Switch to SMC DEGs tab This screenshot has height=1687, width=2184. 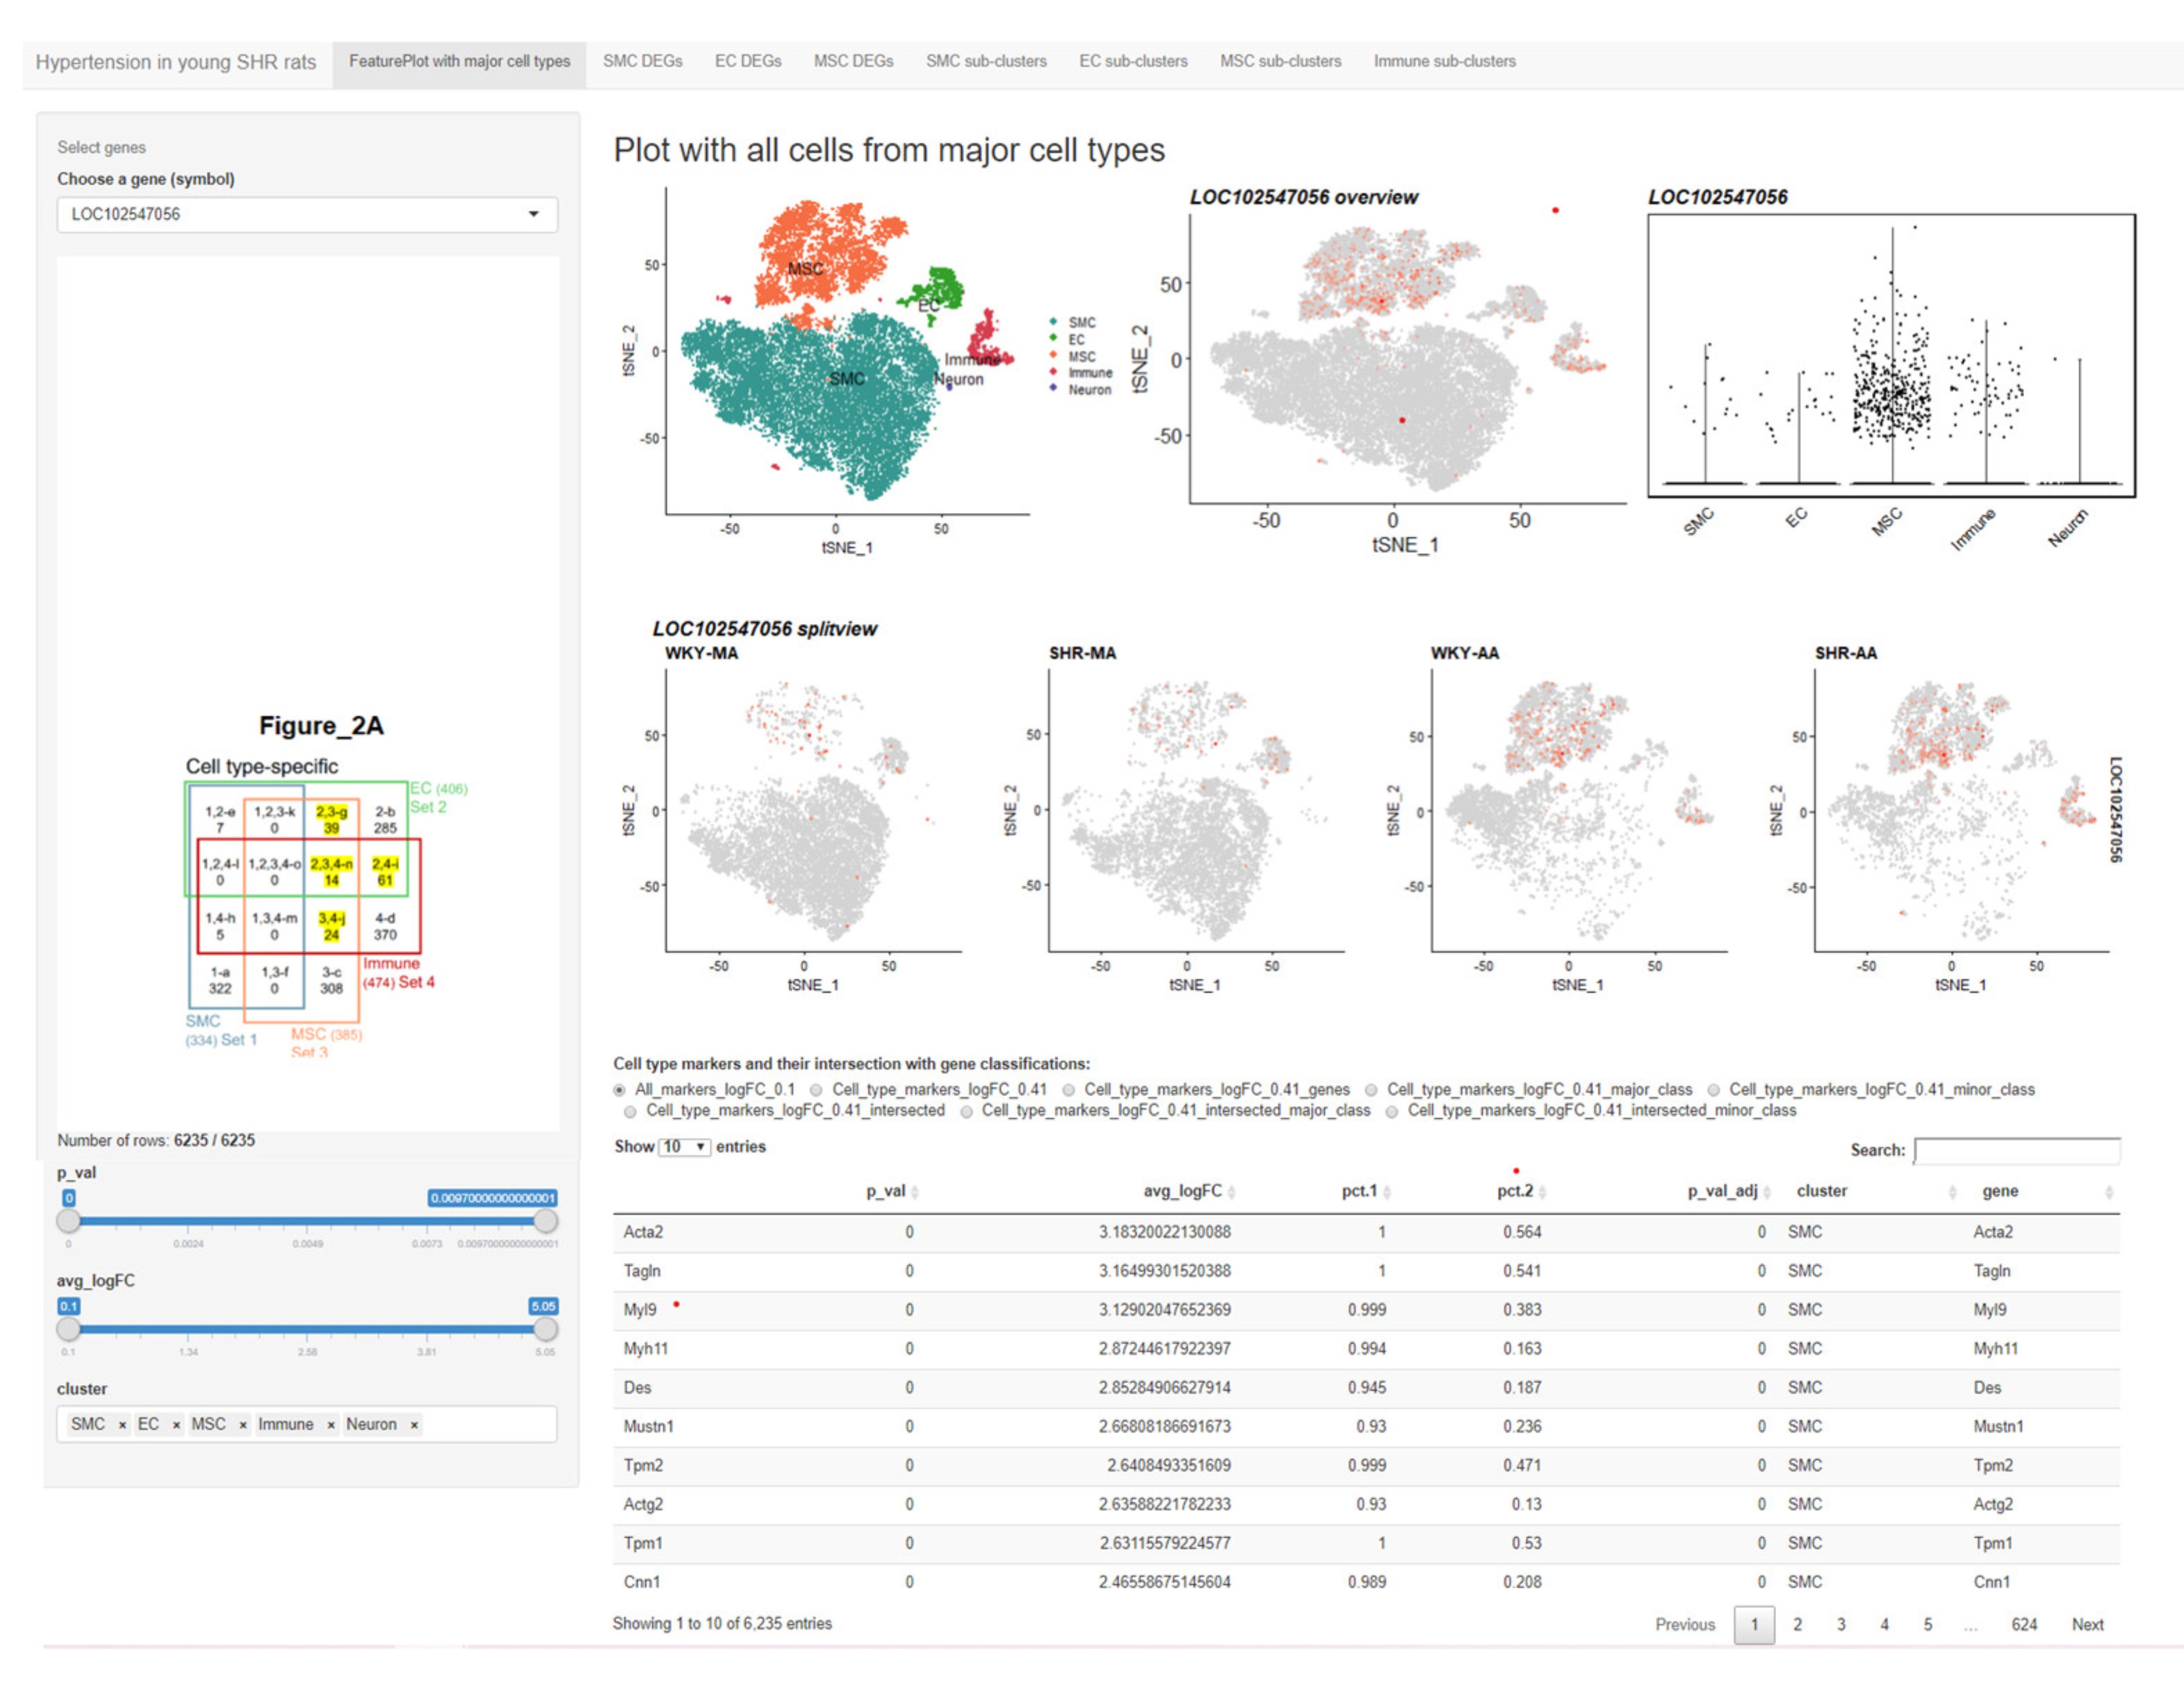pyautogui.click(x=642, y=61)
